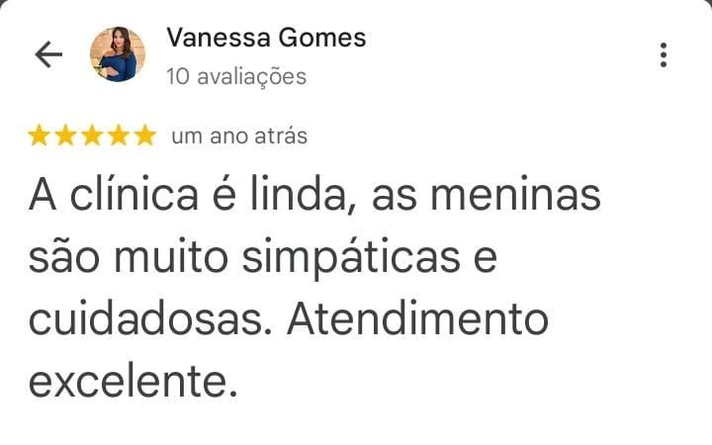Click the 'um ano atrás' timestamp

tap(239, 135)
